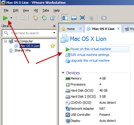Click the USB Controller icon
The image size is (134, 125).
(68, 115)
